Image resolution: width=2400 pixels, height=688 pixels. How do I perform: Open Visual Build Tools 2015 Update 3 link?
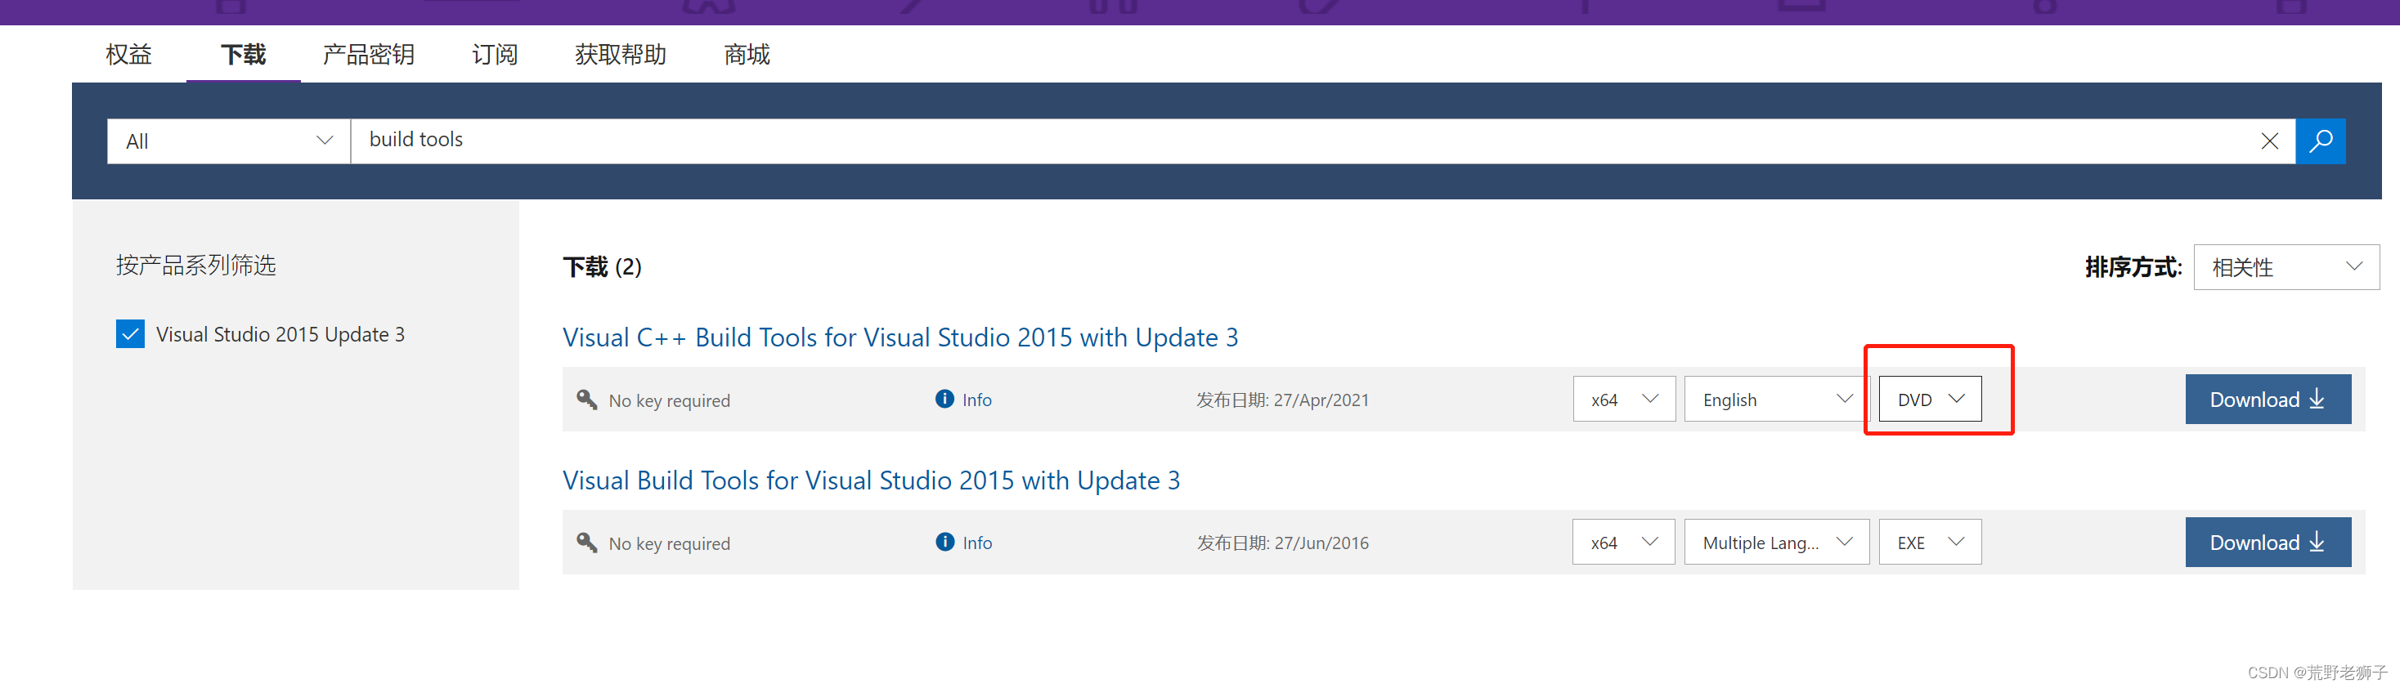[x=871, y=481]
